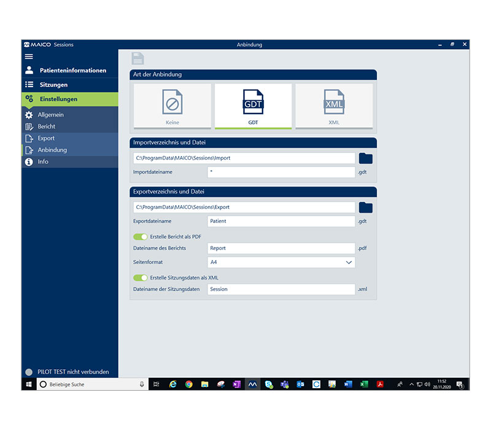Select the GDT connection type tile
This screenshot has height=430, width=491.
click(253, 106)
